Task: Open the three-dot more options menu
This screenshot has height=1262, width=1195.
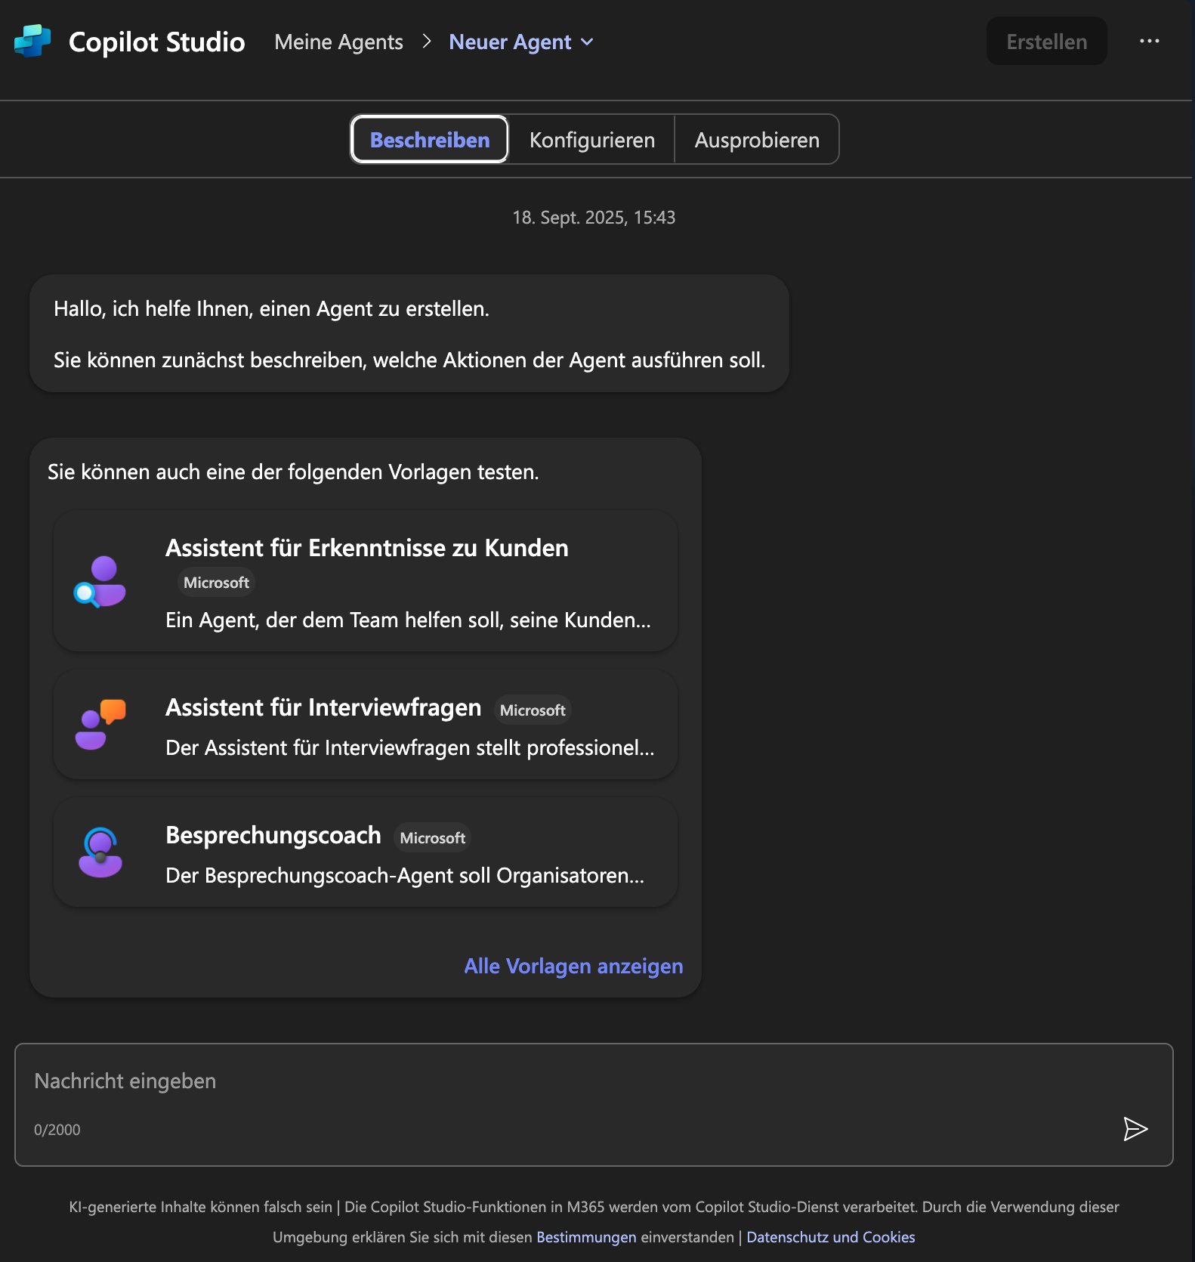Action: point(1149,42)
